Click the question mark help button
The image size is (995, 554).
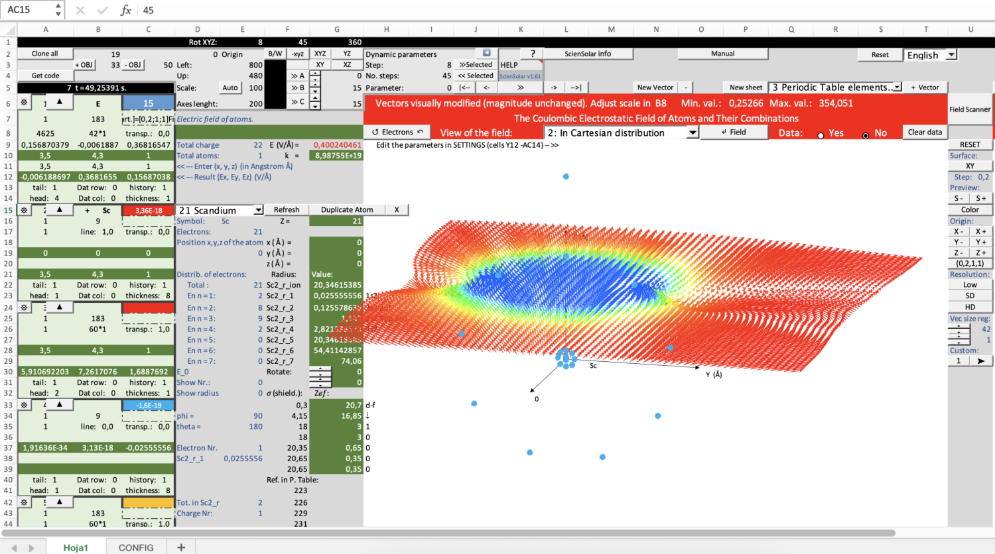(532, 54)
